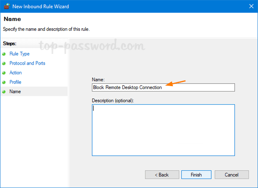This screenshot has width=258, height=188.
Task: Click the green bullet beside Rule Type
Action: coord(4,54)
